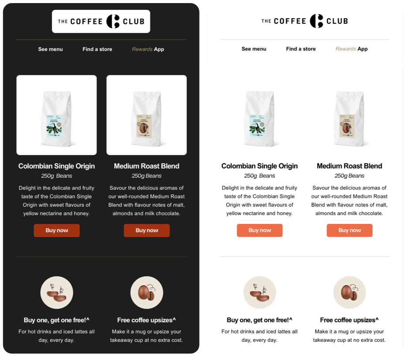Screen dimensions: 406x358
Task: Open Medium Roast Blend bag image, dark version
Action: tap(147, 115)
